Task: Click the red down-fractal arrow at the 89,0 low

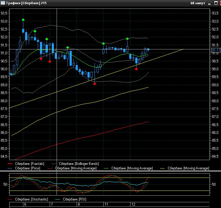Action: pos(94,84)
